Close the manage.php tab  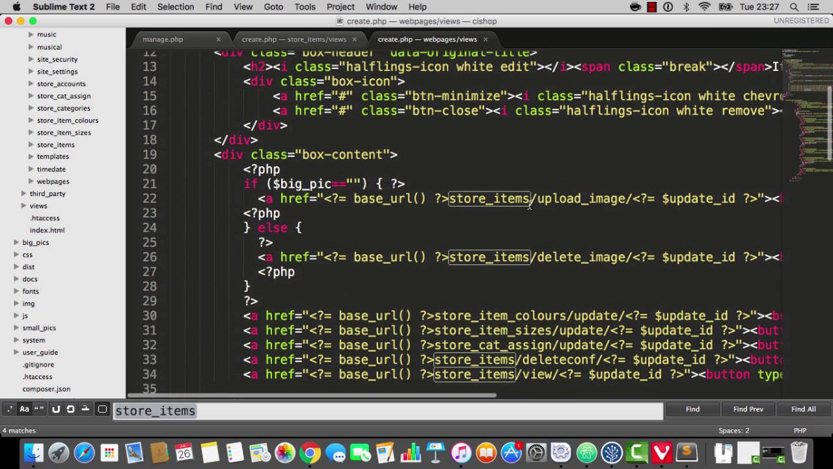[x=218, y=39]
